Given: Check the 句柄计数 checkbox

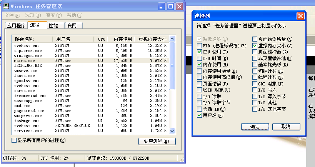Looking at the screenshot, I should [x=255, y=71].
